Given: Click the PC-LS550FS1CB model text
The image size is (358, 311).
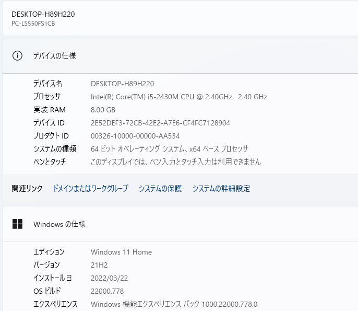Looking at the screenshot, I should (33, 24).
